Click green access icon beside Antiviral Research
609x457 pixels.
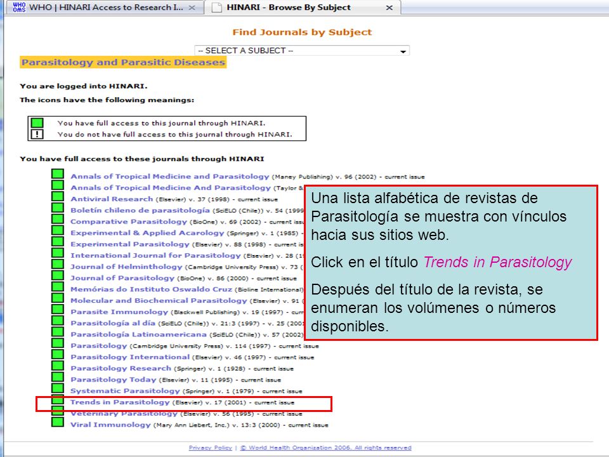click(58, 196)
